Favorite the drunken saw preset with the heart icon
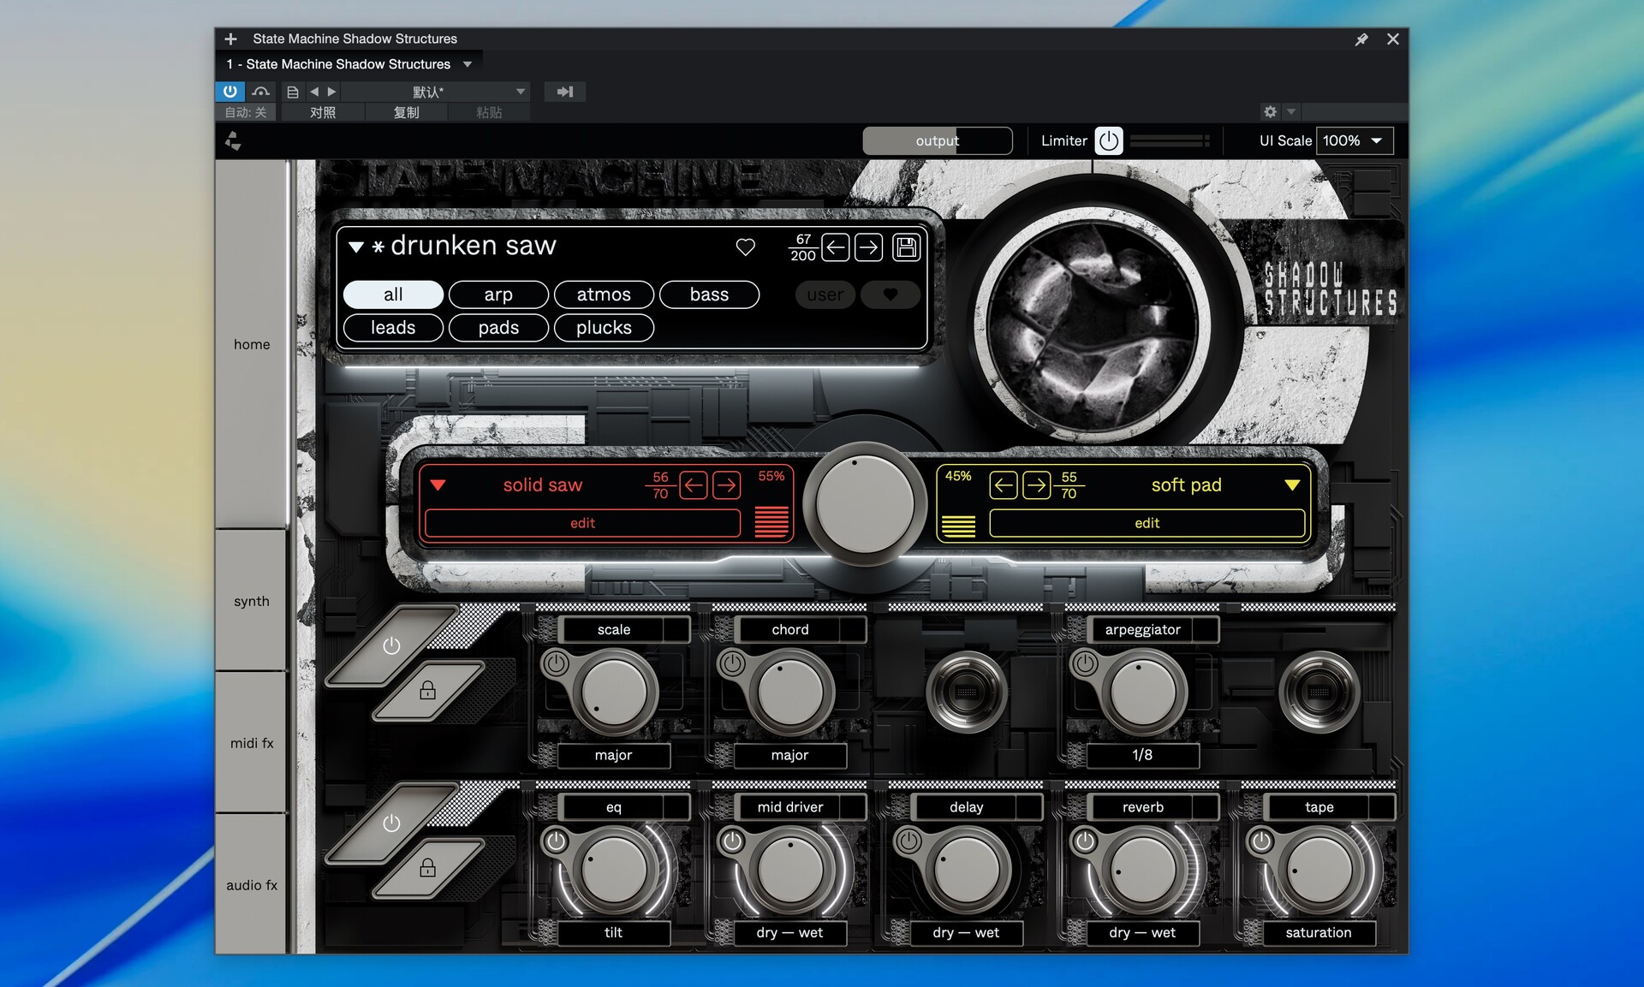The width and height of the screenshot is (1644, 987). [745, 247]
